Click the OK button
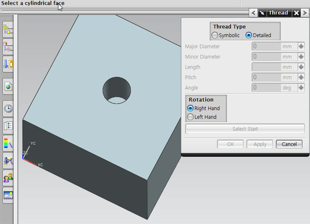This screenshot has height=224, width=310. pyautogui.click(x=230, y=144)
